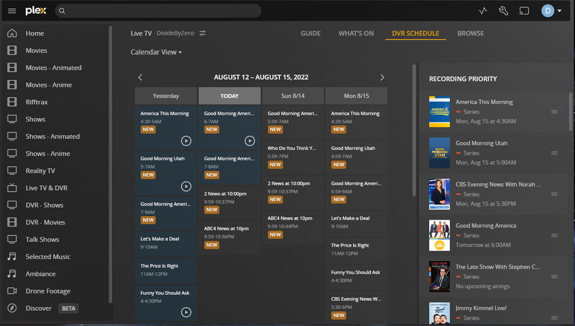Play yesterday's Funny You Should Ask recording
This screenshot has height=326, width=575.
point(186,312)
